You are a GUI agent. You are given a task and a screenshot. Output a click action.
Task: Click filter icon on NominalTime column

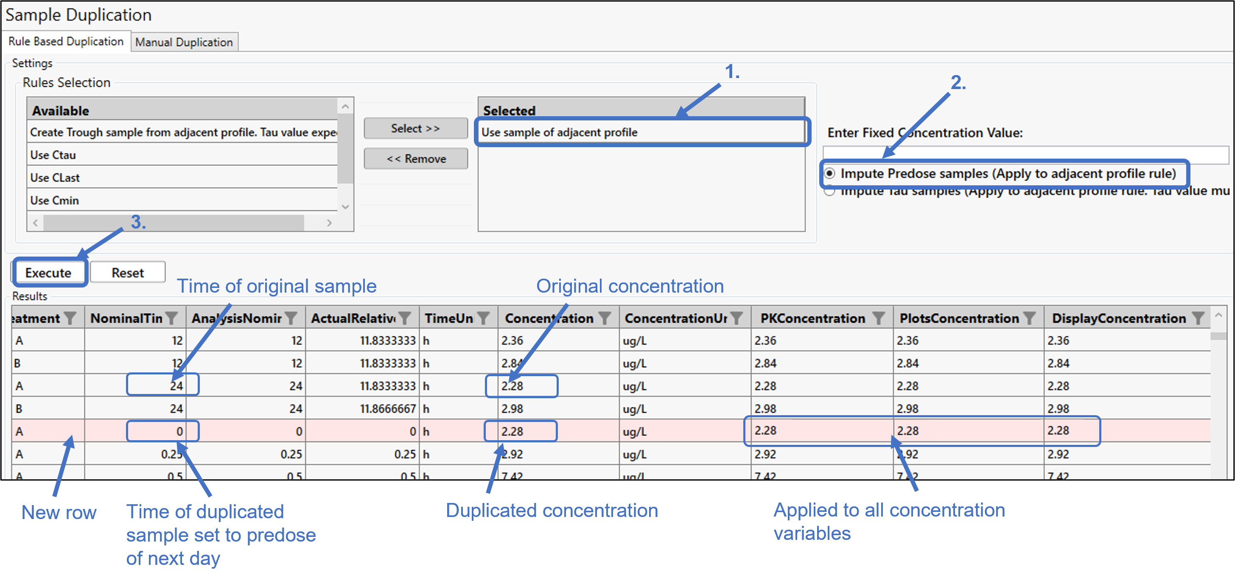click(172, 318)
